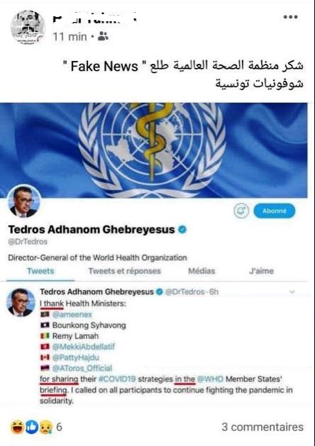
Task: Expand the tweet options chevron dropdown
Action: [x=292, y=292]
